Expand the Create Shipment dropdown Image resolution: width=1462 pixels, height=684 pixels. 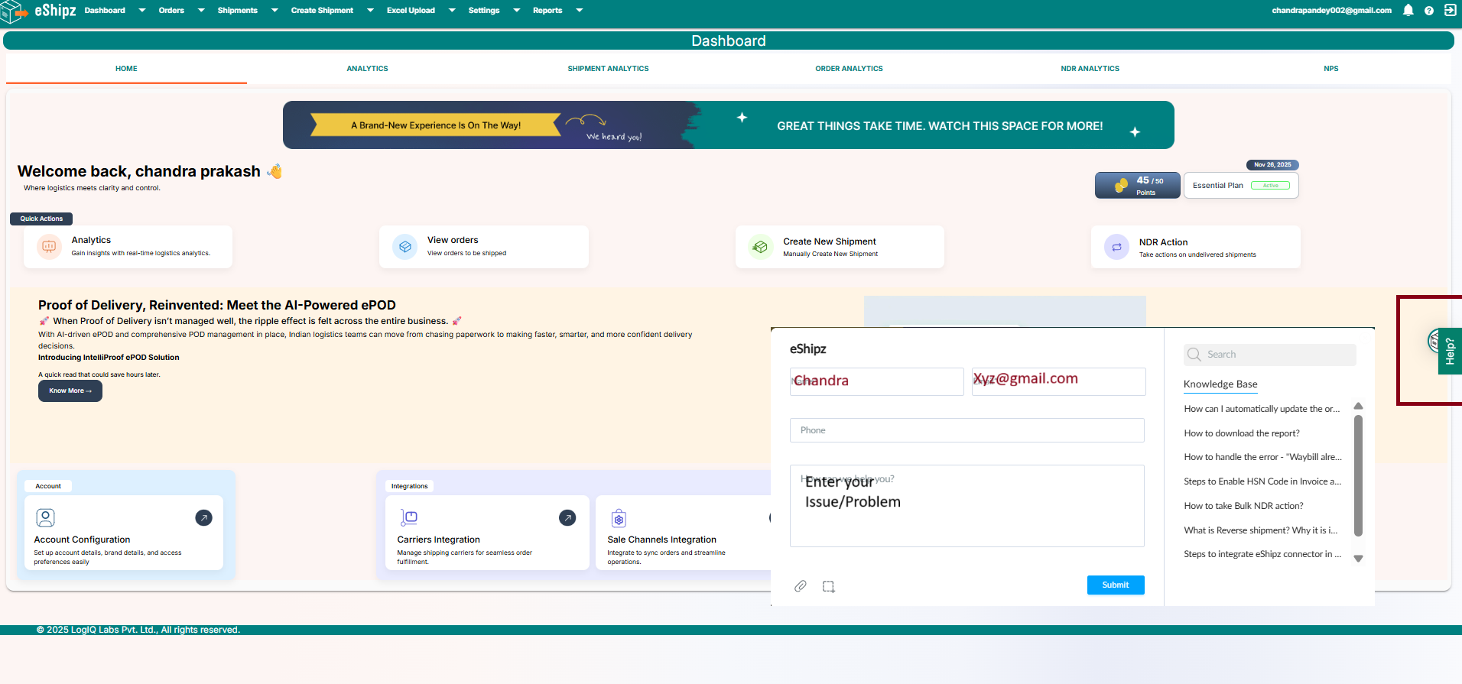click(x=370, y=11)
